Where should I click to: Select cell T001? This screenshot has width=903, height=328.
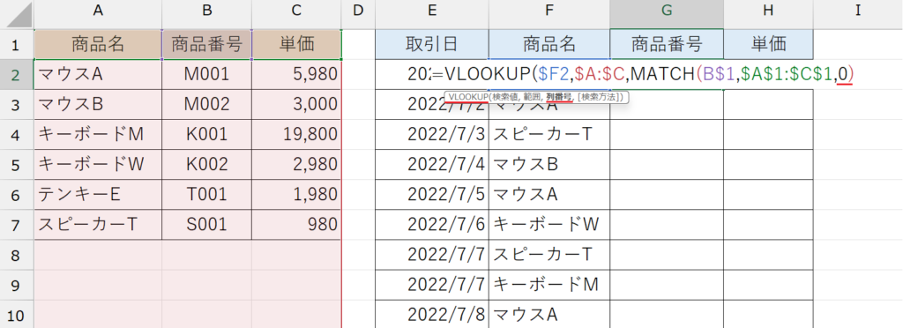[x=206, y=195]
